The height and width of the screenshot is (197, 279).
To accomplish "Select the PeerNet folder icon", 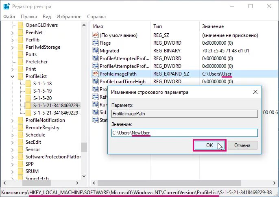I will (x=21, y=32).
